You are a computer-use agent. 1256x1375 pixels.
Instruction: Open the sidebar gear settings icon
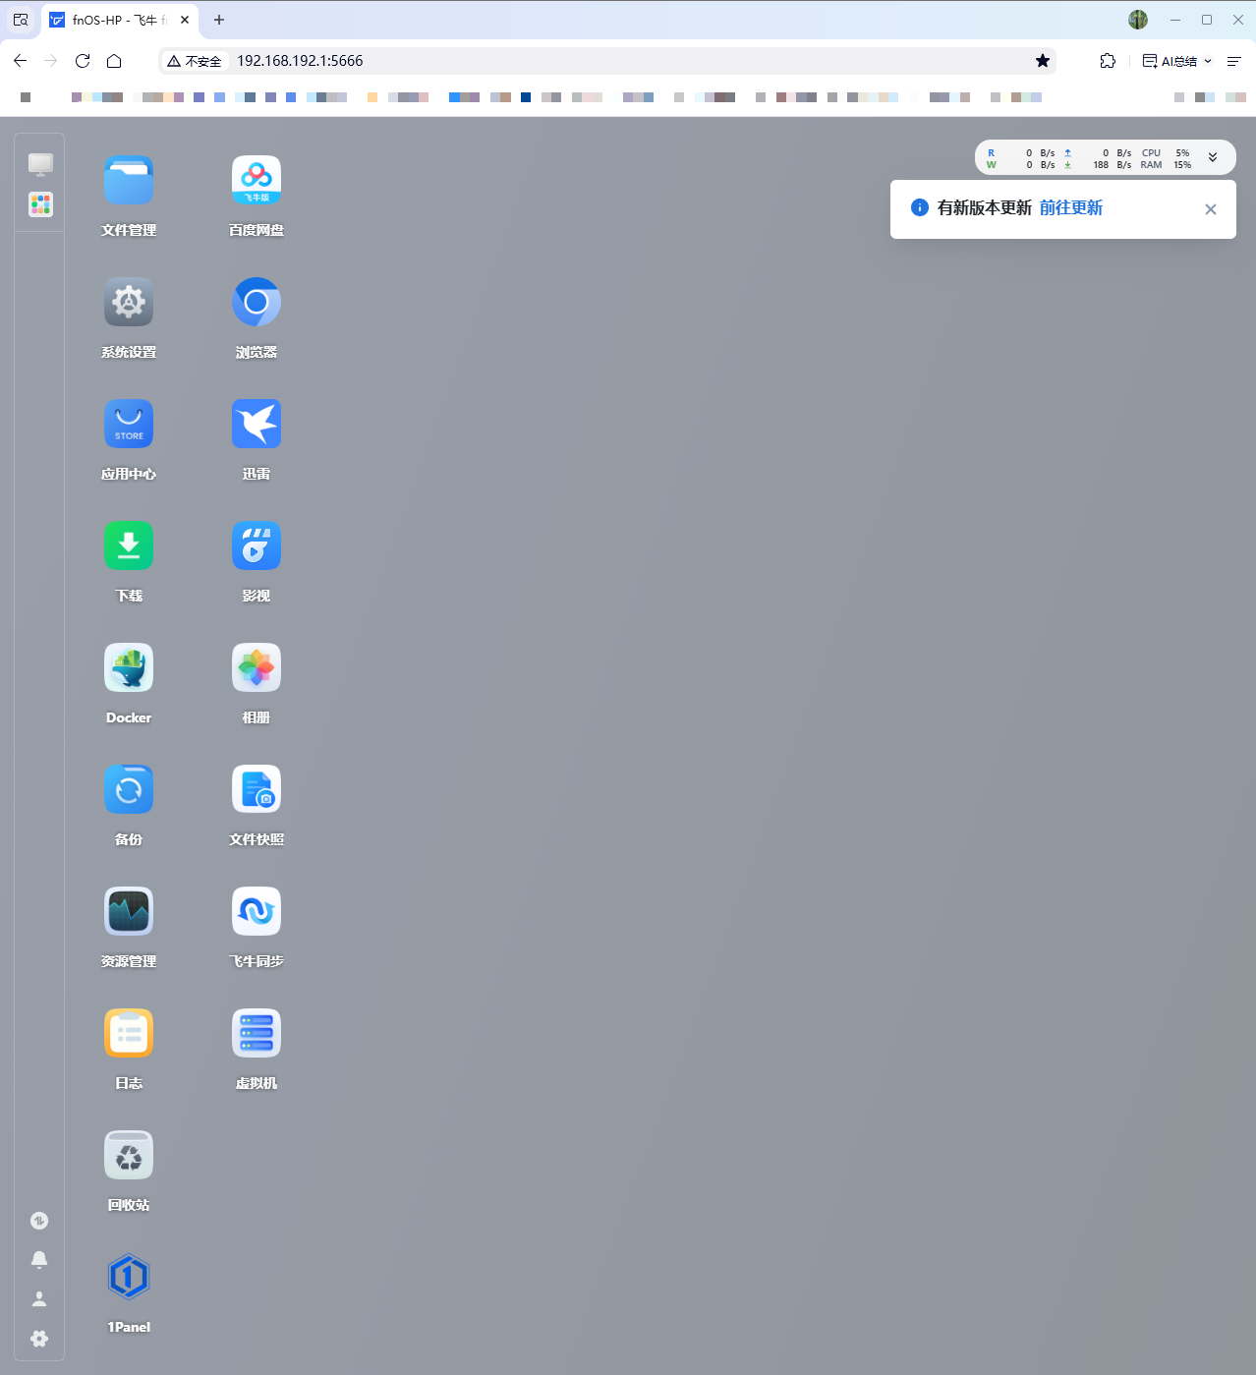39,1339
